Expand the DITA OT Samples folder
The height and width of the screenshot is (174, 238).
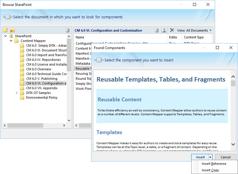17,93
